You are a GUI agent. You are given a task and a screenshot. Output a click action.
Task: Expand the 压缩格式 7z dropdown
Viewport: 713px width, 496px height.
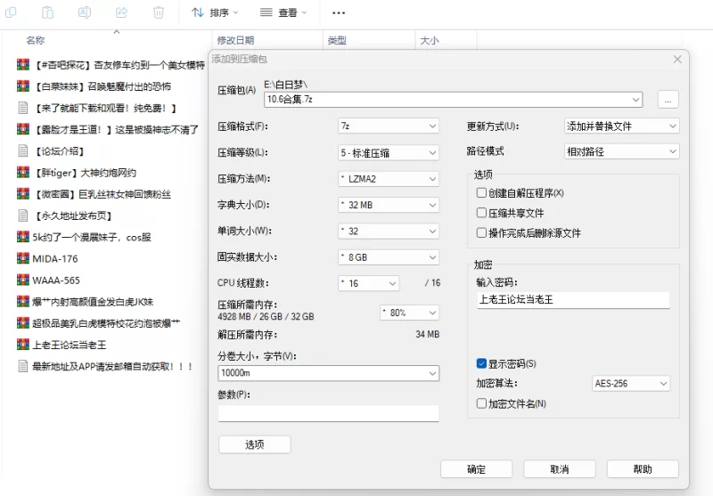coord(389,126)
